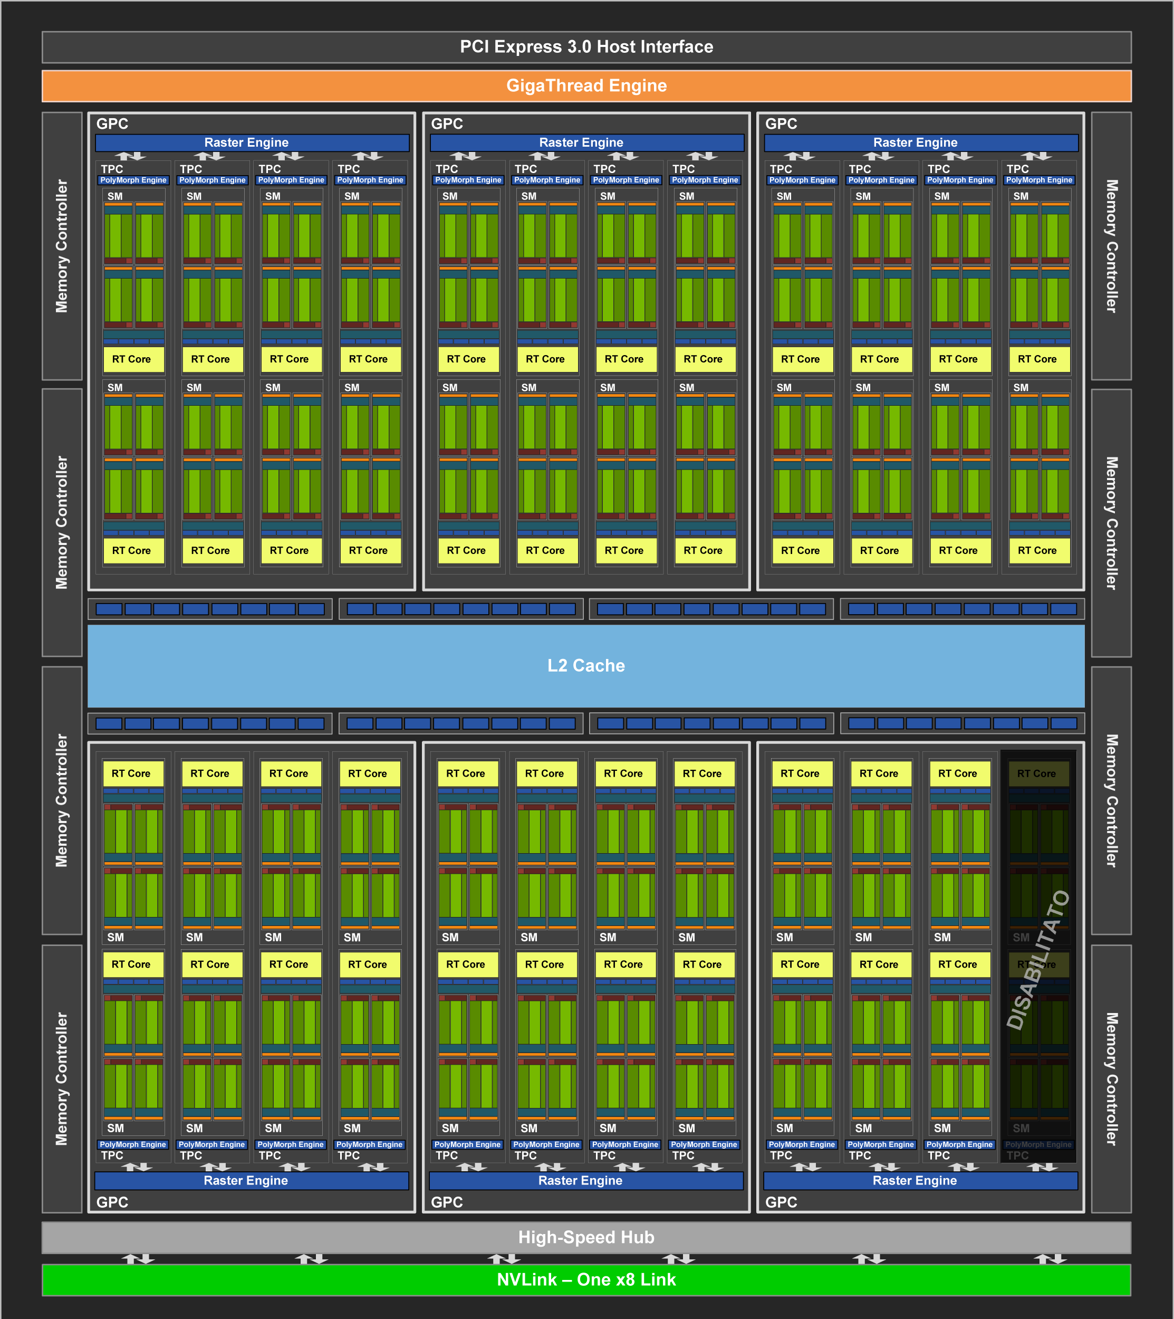This screenshot has width=1174, height=1319.
Task: Click the topmost Memory Controller on the right side
Action: point(1111,246)
